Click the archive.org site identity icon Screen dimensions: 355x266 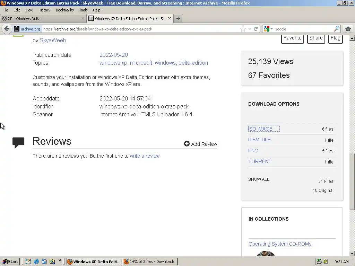point(17,29)
